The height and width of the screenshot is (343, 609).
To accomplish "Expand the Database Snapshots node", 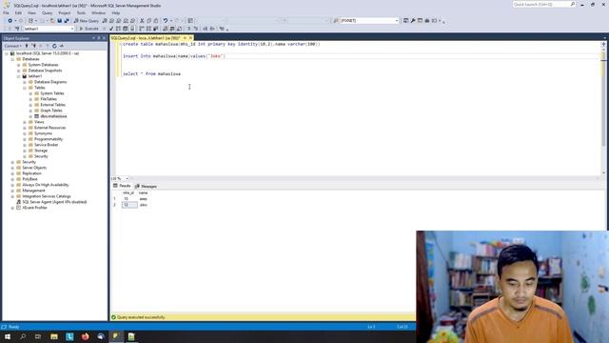I will tap(18, 71).
